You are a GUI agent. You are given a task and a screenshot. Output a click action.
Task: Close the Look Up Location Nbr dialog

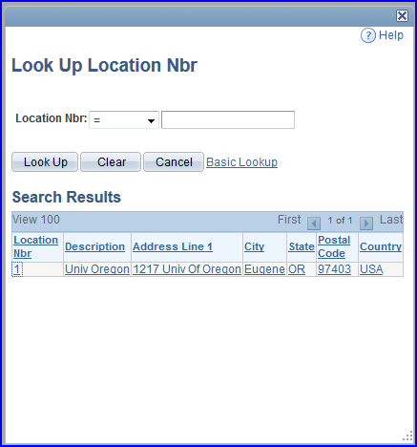tap(402, 15)
